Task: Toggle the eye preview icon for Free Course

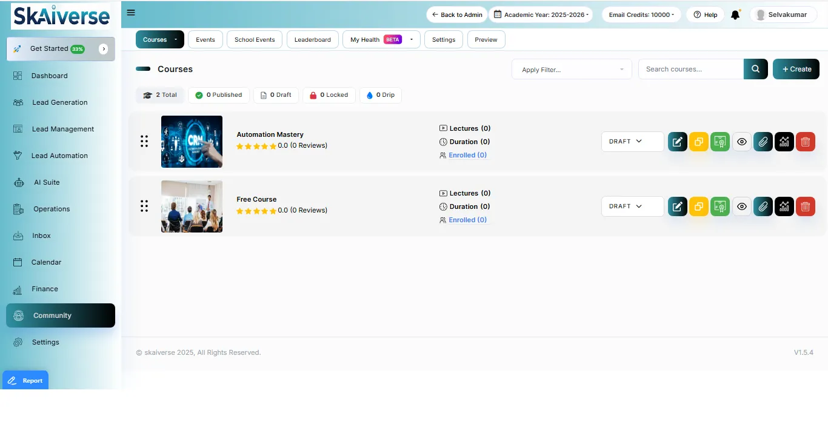Action: point(742,206)
